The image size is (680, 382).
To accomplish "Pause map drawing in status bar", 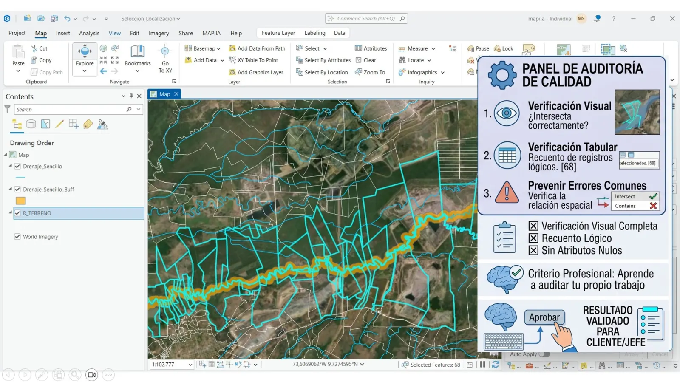I will pyautogui.click(x=482, y=365).
